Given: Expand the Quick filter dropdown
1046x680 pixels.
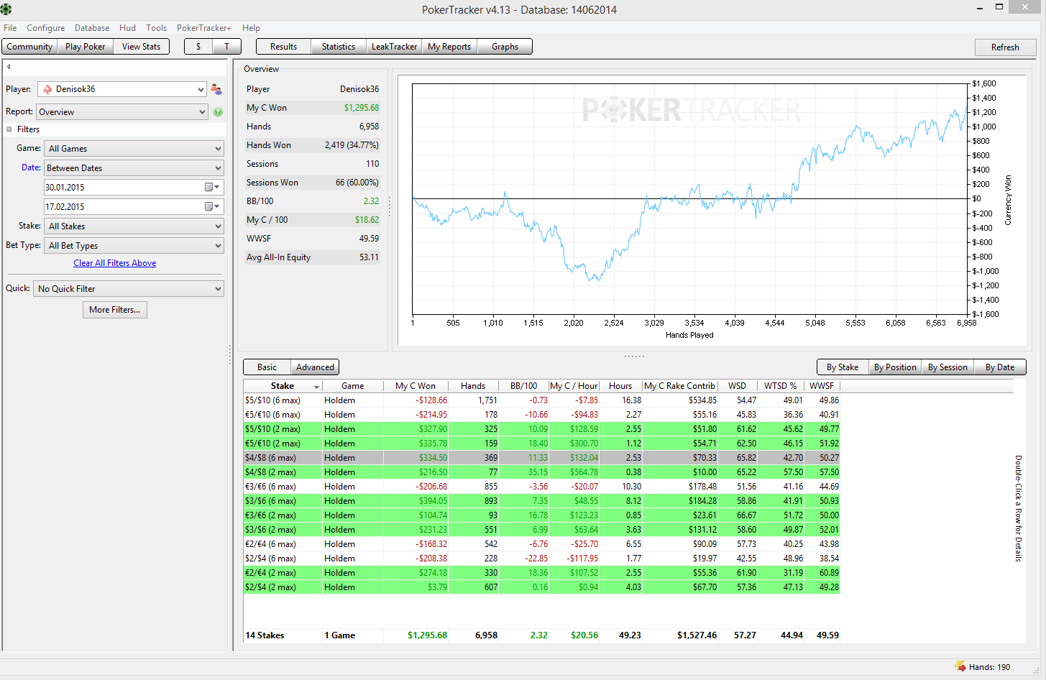Looking at the screenshot, I should (129, 289).
